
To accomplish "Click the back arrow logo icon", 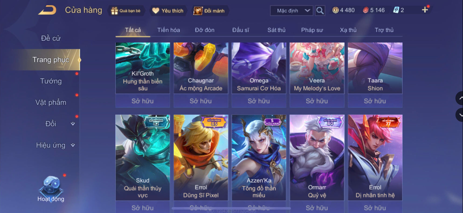I will 47,10.
